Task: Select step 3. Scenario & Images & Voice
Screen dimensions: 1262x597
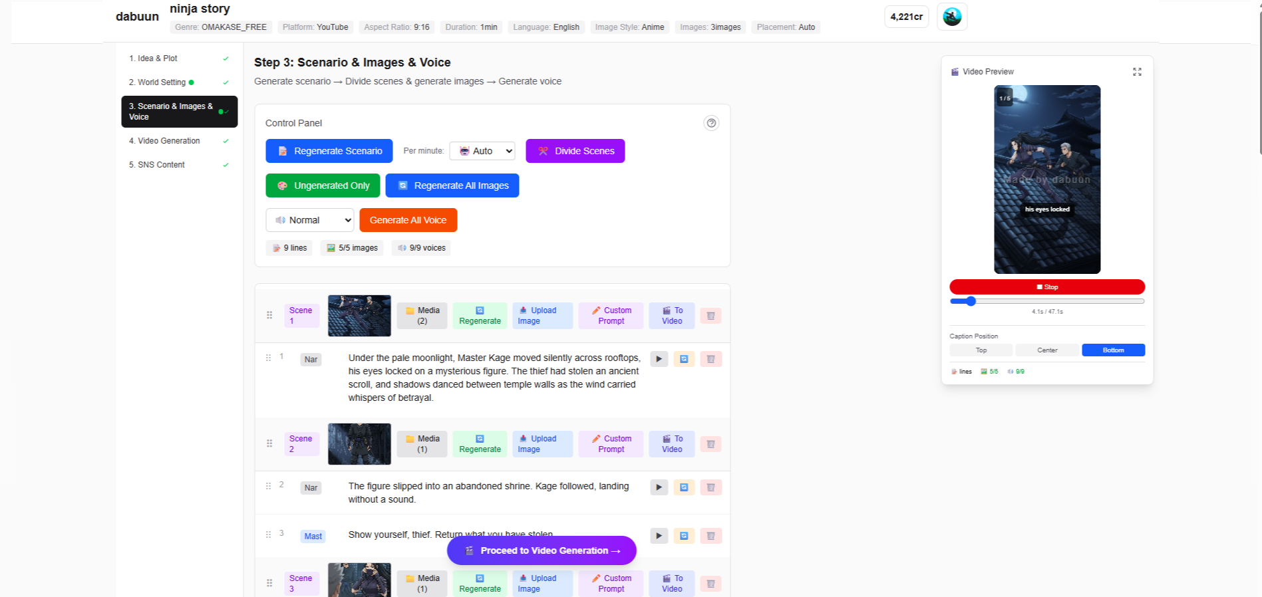Action: (179, 112)
